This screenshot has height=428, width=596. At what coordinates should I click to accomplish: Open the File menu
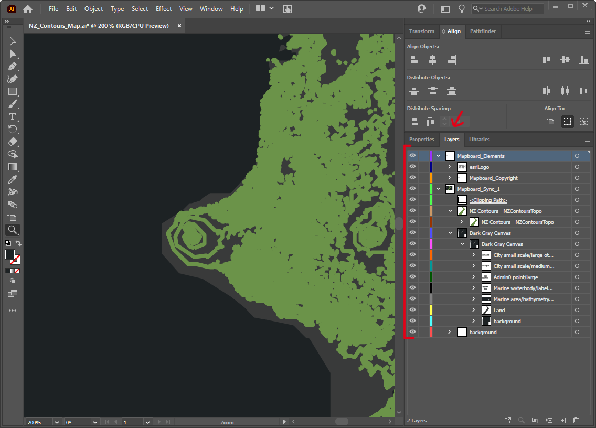click(54, 9)
